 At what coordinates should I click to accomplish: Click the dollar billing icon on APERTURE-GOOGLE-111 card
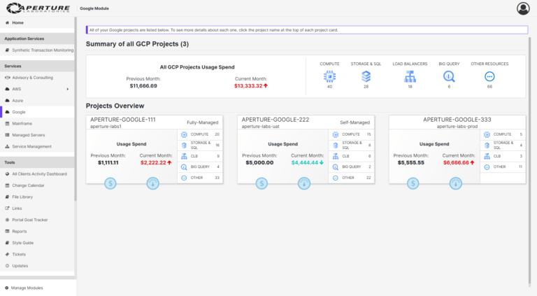point(110,183)
